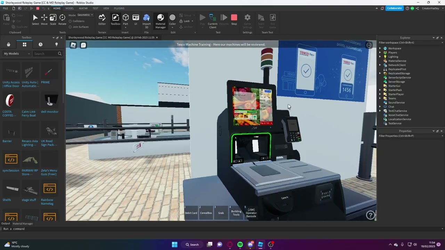Expand the Workspace tree node
This screenshot has width=445, height=250.
point(380,48)
